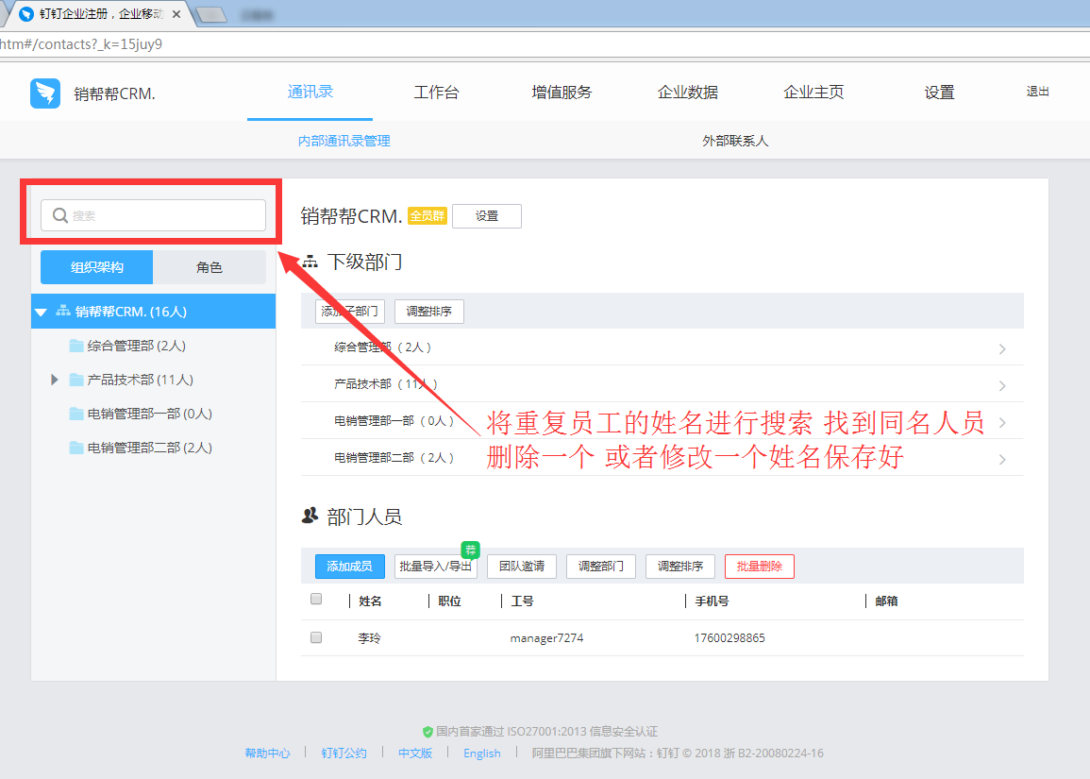1090x779 pixels.
Task: Click the yellow 全员群 badge
Action: 427,216
